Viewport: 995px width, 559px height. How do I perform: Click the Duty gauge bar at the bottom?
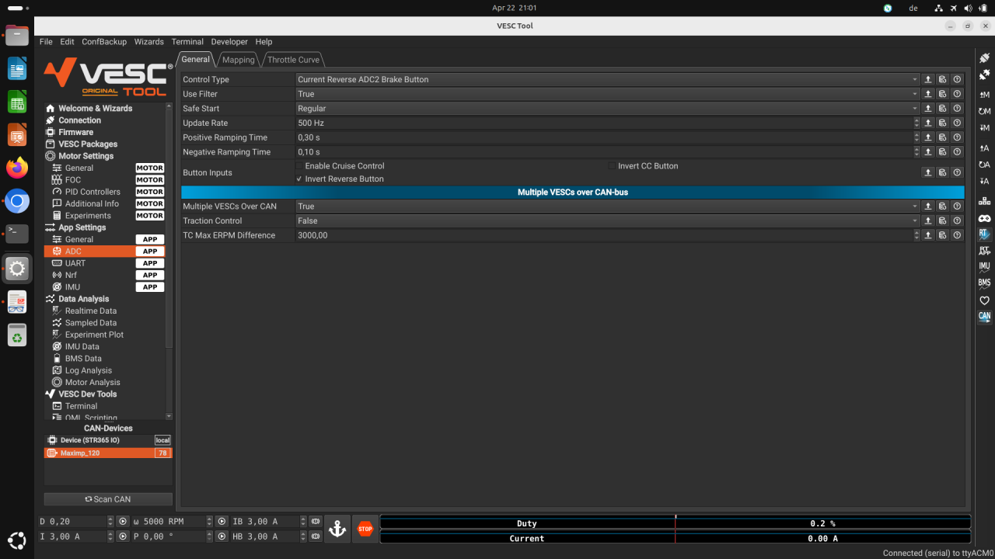(x=674, y=523)
